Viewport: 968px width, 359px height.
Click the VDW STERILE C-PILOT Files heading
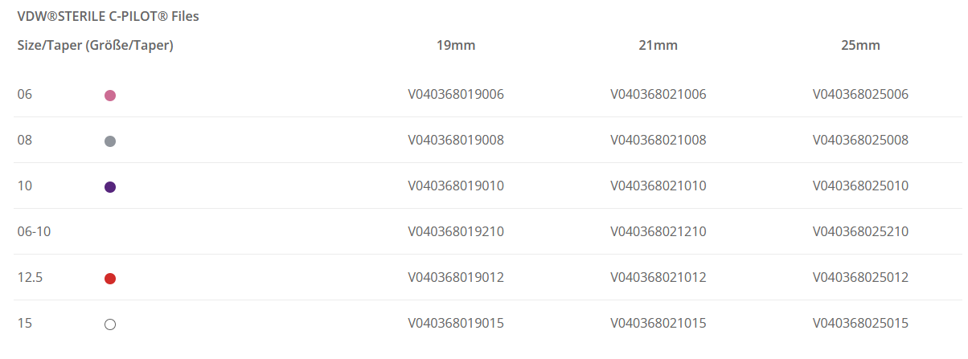(x=108, y=16)
